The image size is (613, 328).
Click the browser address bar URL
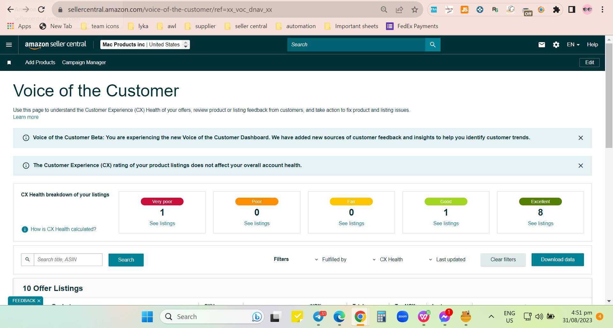point(170,10)
